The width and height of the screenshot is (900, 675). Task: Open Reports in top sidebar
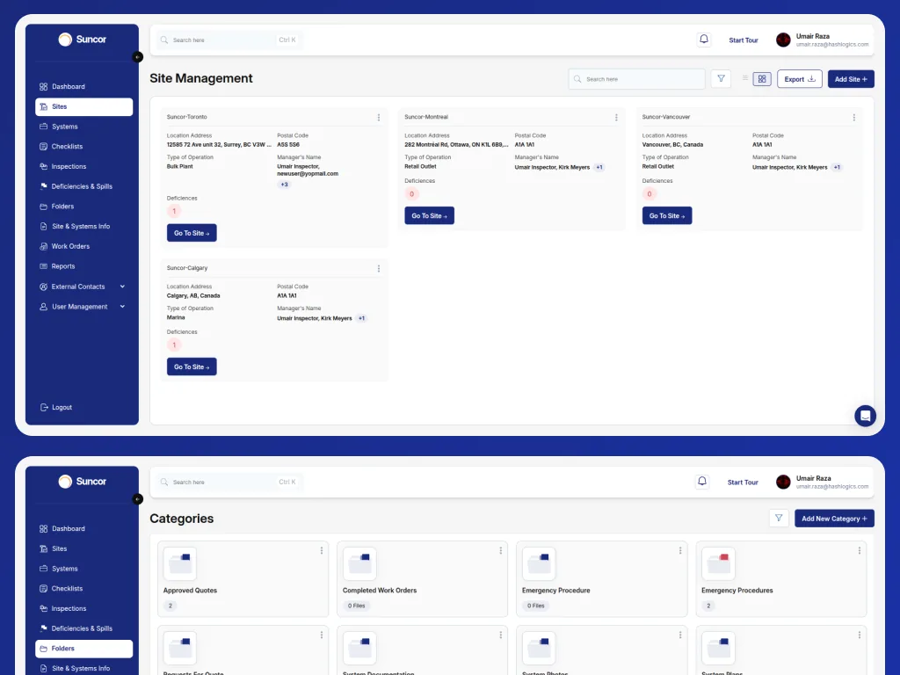(83, 266)
